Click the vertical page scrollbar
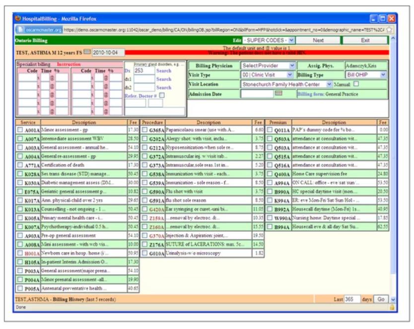This screenshot has width=414, height=329. point(393,169)
